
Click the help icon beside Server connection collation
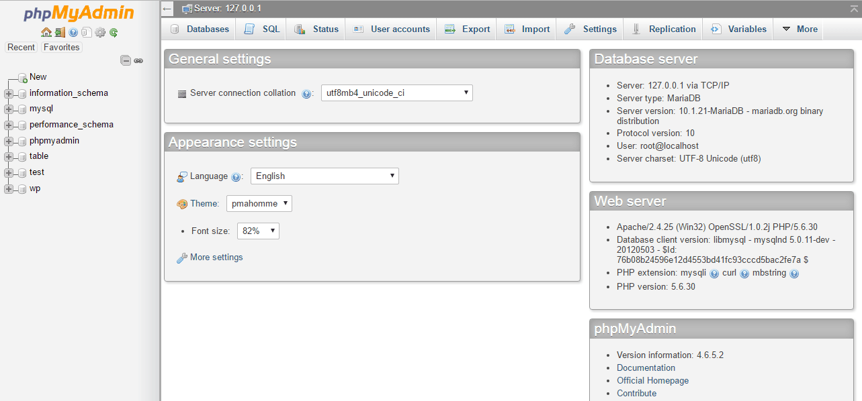pyautogui.click(x=306, y=94)
